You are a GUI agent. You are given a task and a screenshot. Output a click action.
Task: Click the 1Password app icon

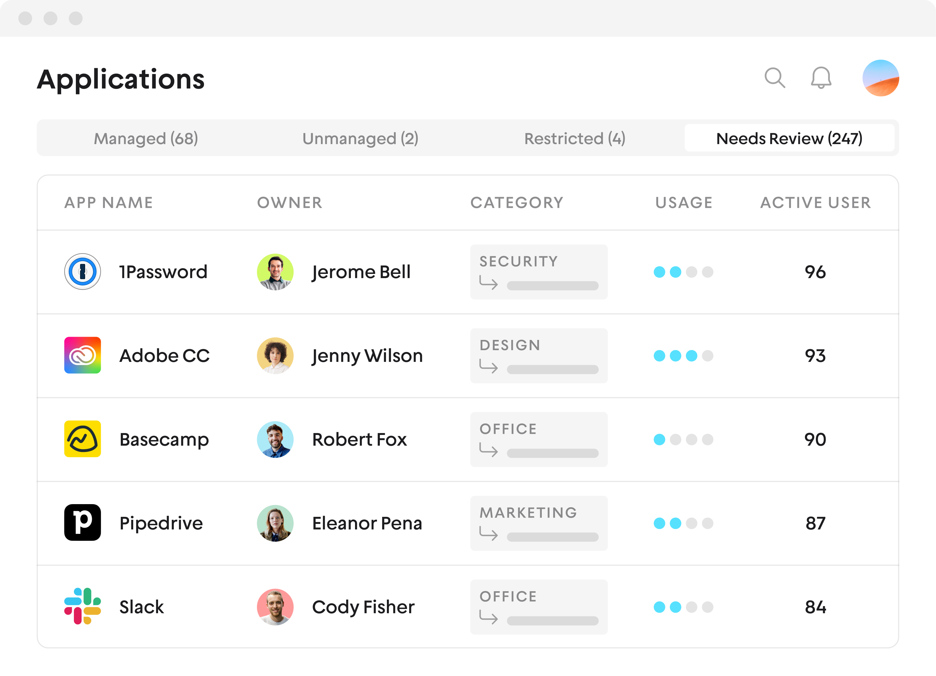point(83,272)
